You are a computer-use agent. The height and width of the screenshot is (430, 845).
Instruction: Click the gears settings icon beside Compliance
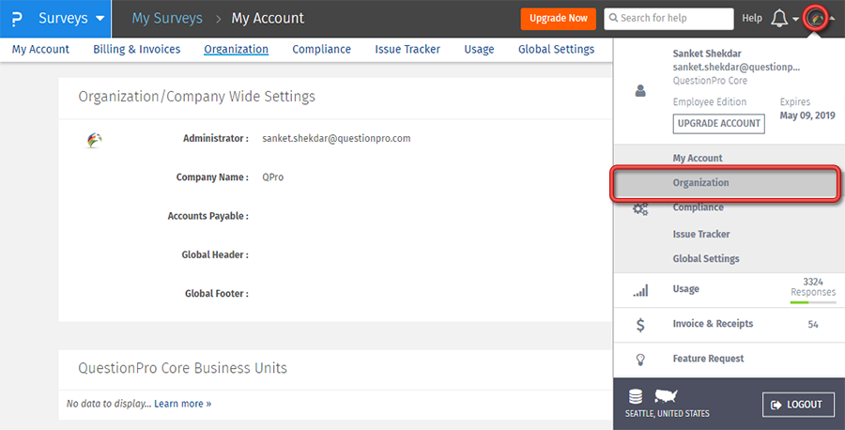(x=640, y=209)
